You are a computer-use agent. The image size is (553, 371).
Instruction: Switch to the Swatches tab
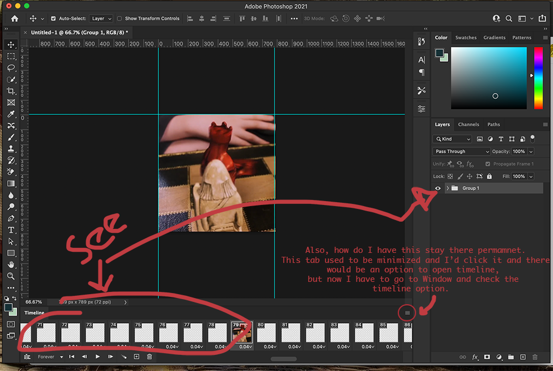point(466,37)
